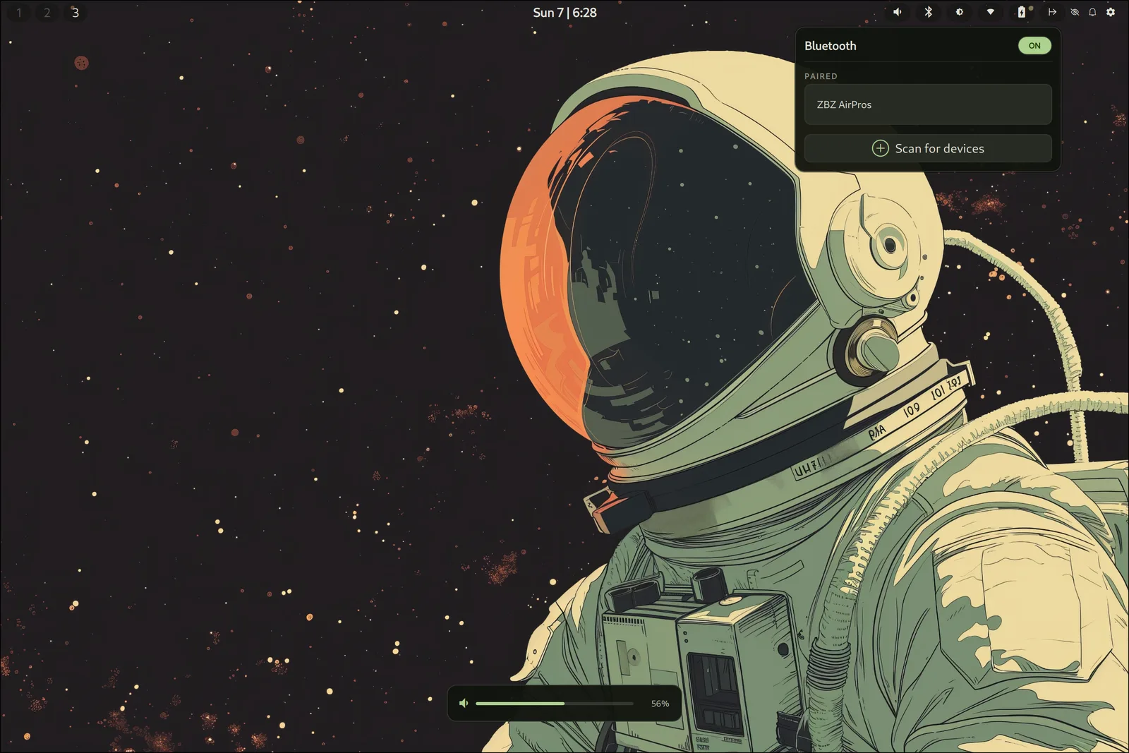Screen dimensions: 1129x753
Task: Click the volume slider in the on-screen popup
Action: pos(555,704)
